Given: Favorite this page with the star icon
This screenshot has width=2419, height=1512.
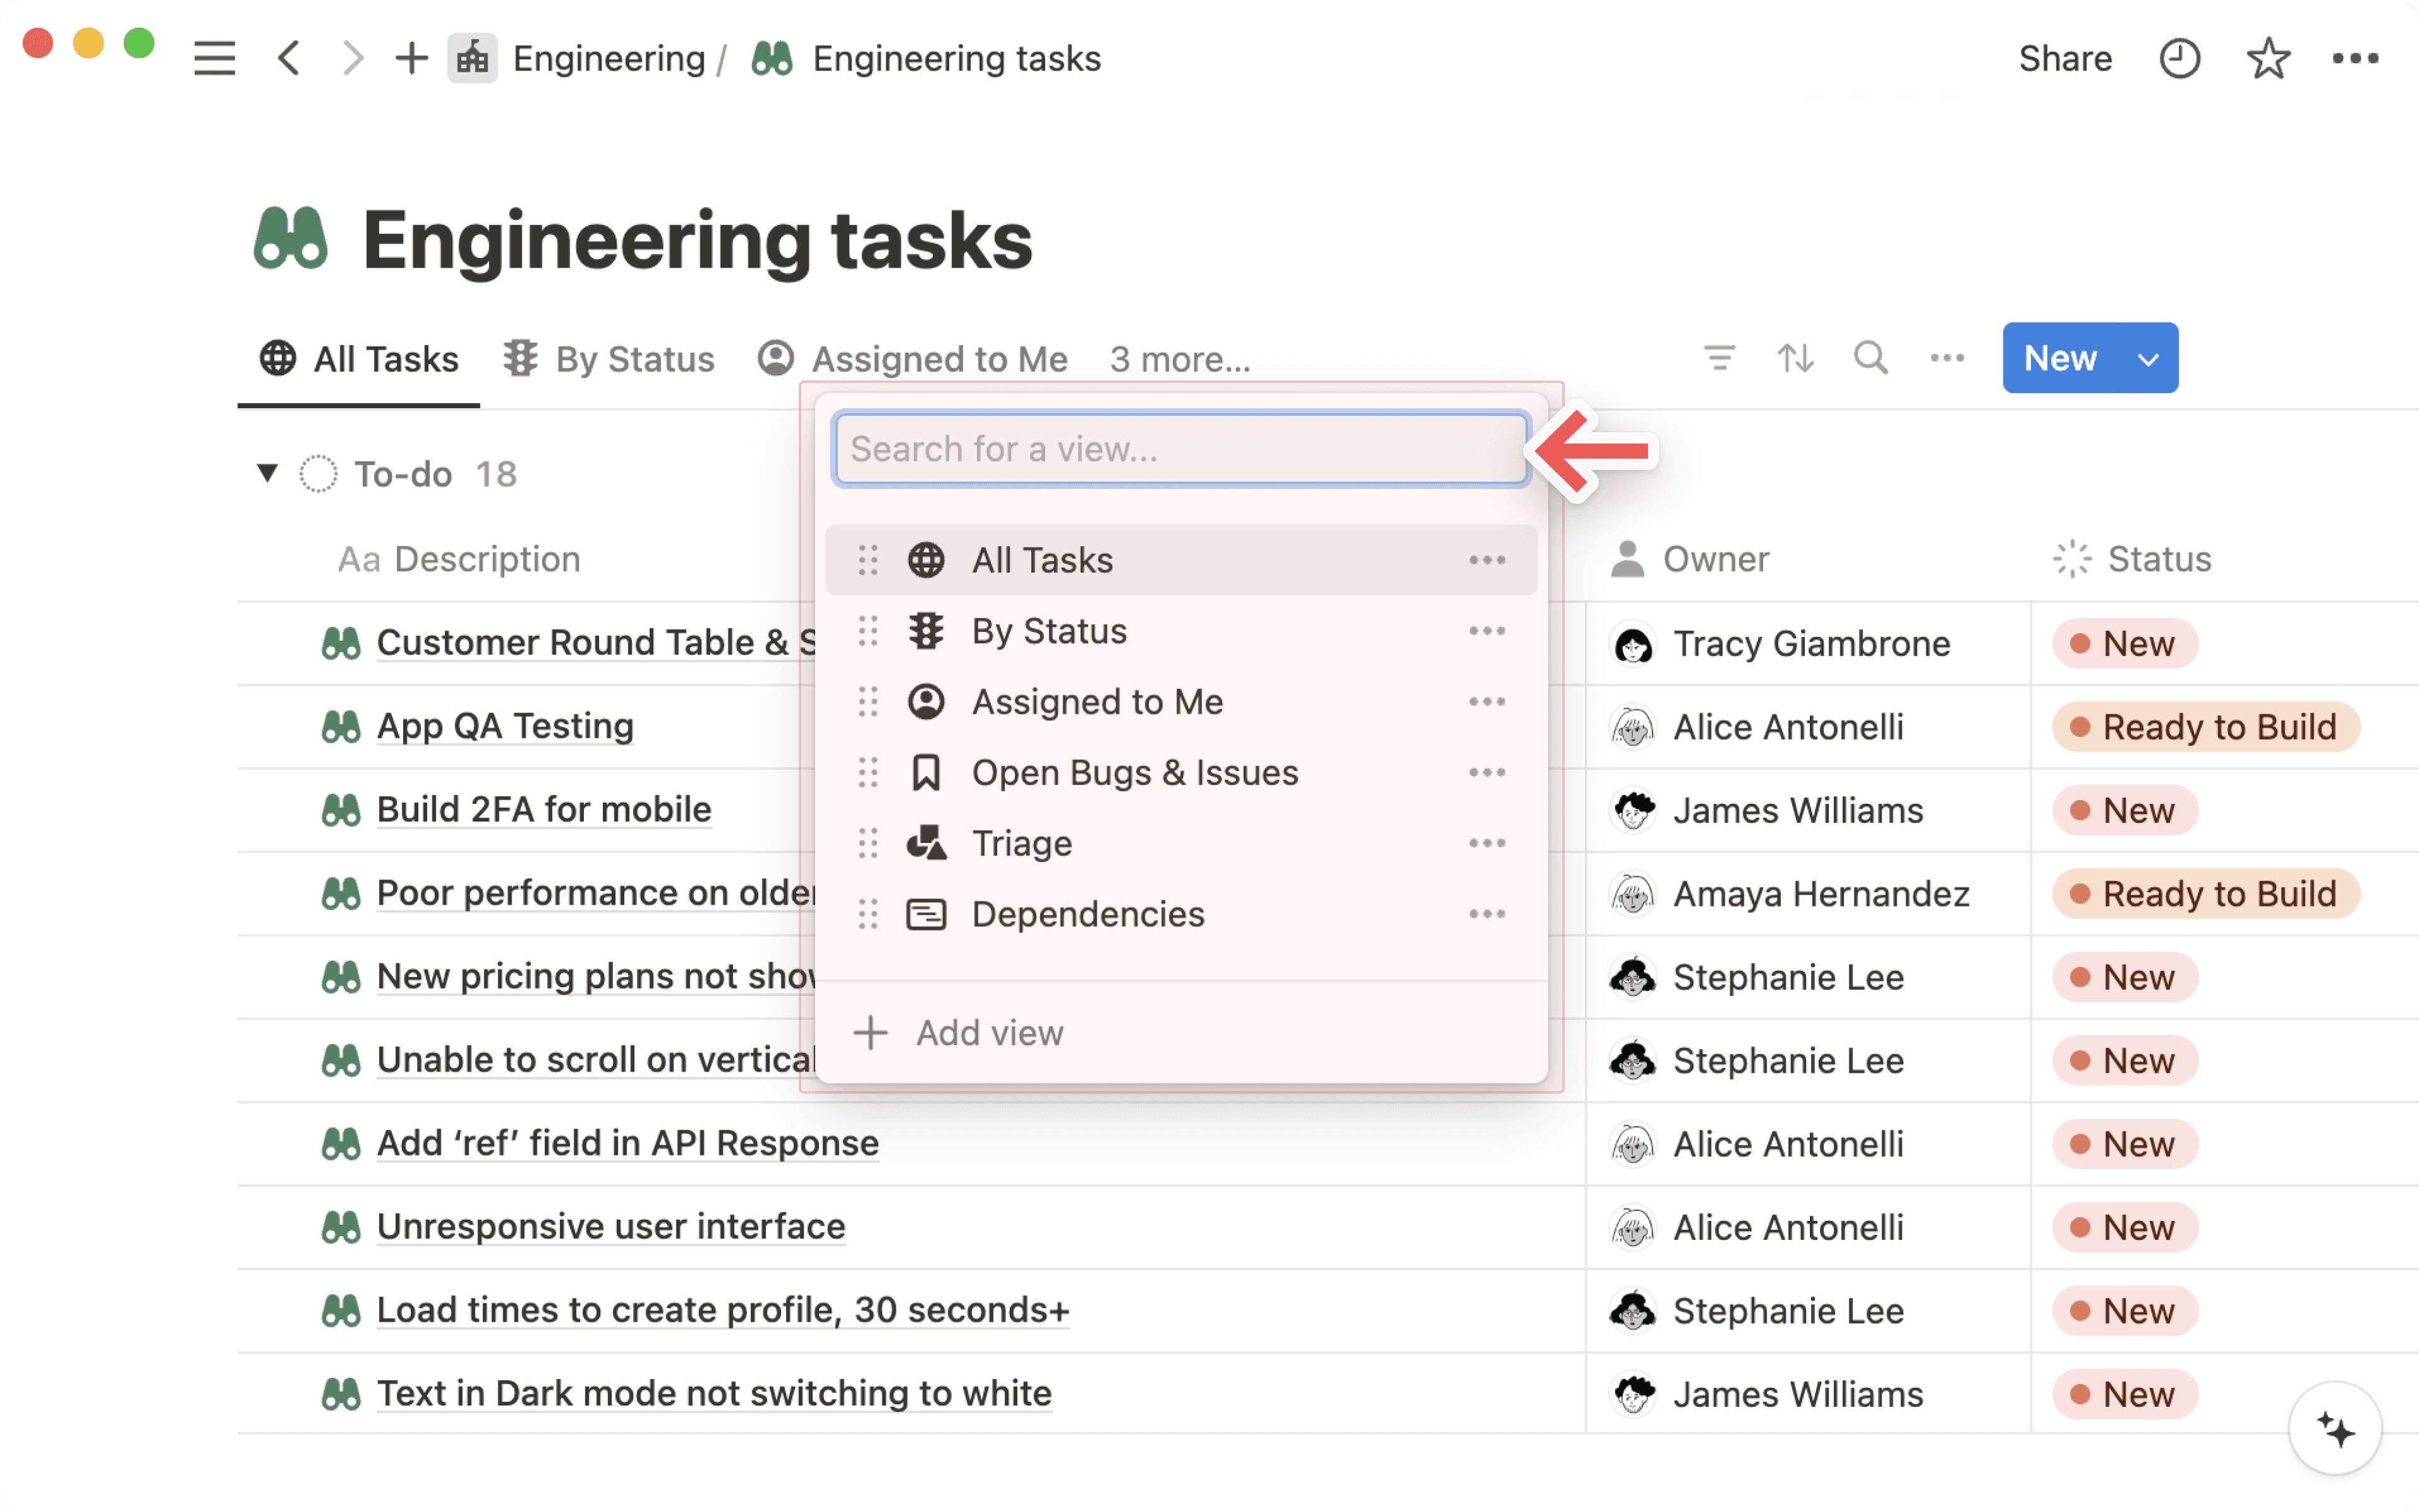Looking at the screenshot, I should pos(2268,58).
